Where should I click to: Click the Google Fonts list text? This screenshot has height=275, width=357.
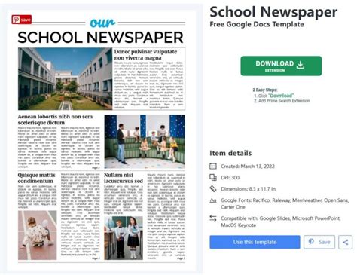pos(285,203)
